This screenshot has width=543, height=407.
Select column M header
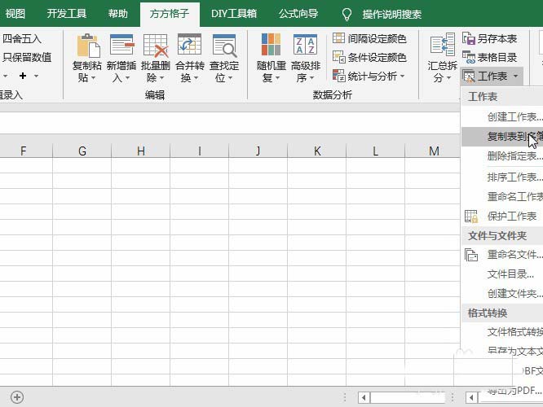click(x=434, y=151)
